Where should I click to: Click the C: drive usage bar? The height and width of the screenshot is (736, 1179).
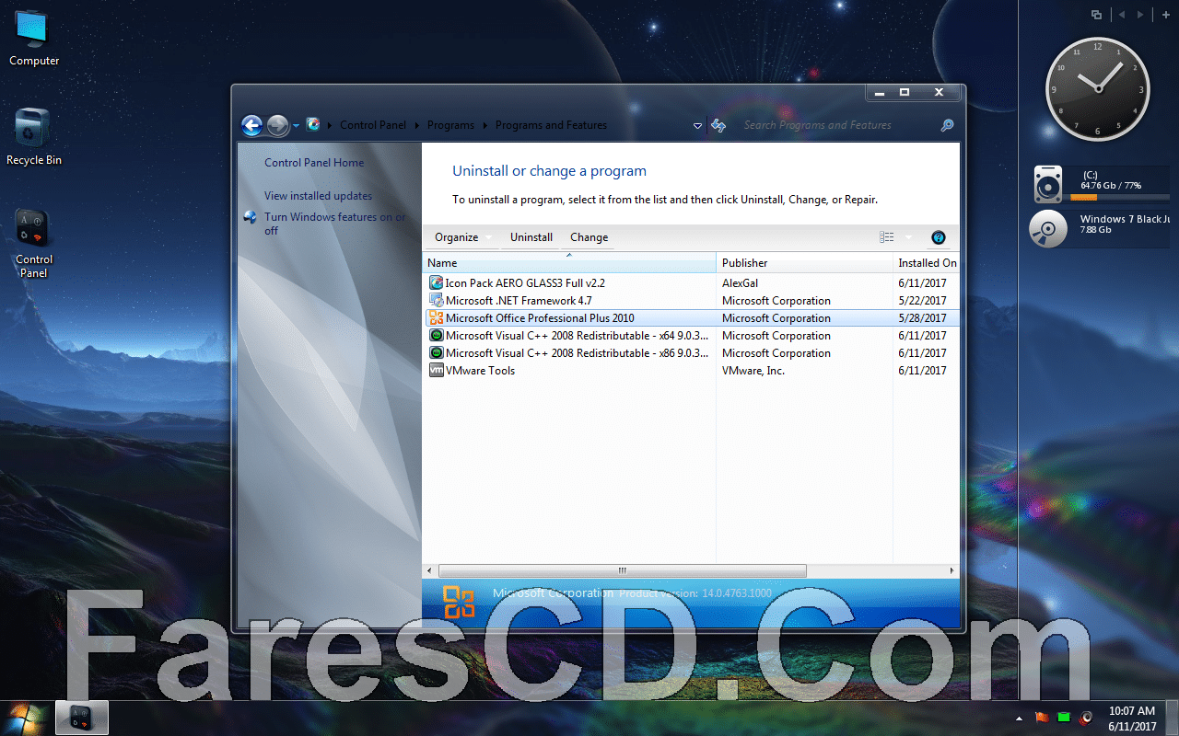(x=1121, y=198)
